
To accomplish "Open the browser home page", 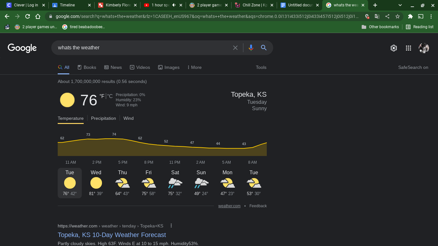I will (x=38, y=16).
